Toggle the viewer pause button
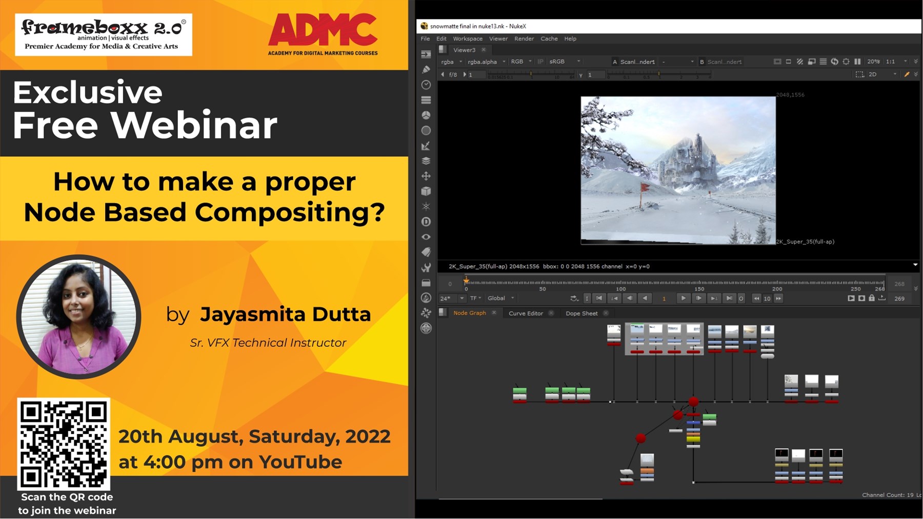 (857, 61)
